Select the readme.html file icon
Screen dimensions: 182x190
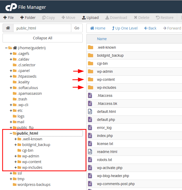90,152
